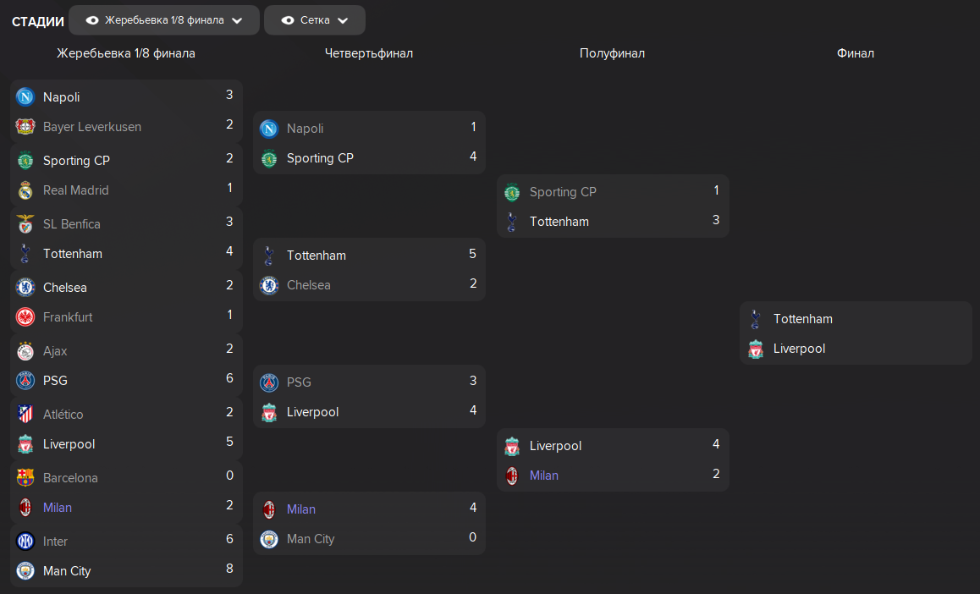This screenshot has width=980, height=594.
Task: Click the Bayer Leverkusen club badge
Action: (x=25, y=127)
